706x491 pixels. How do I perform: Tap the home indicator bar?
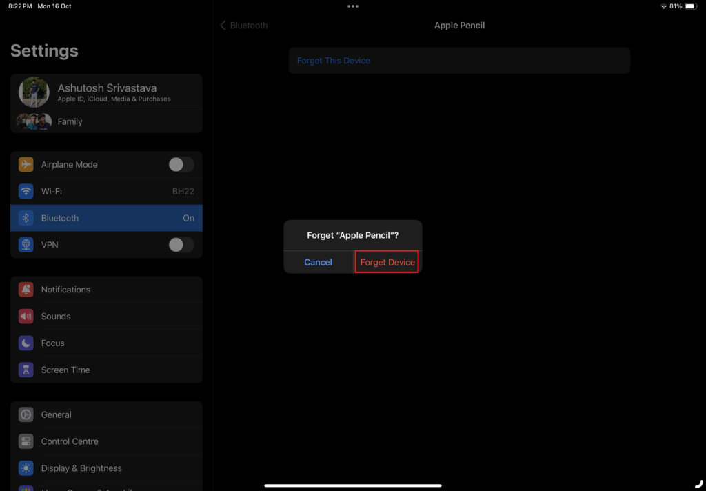pos(353,485)
